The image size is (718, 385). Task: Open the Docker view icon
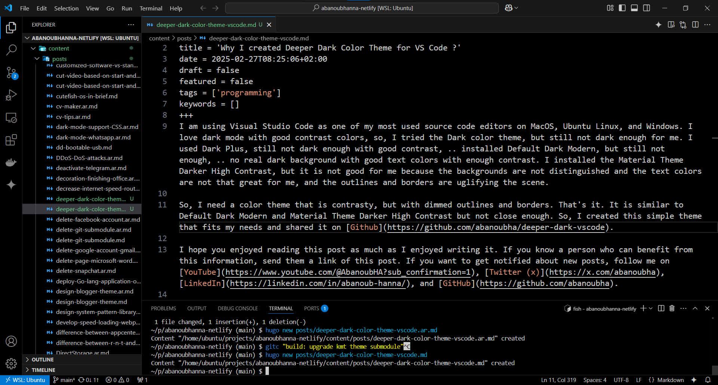pos(11,163)
